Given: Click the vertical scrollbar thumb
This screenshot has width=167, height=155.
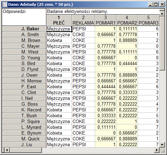Looking at the screenshot, I should pyautogui.click(x=162, y=43).
